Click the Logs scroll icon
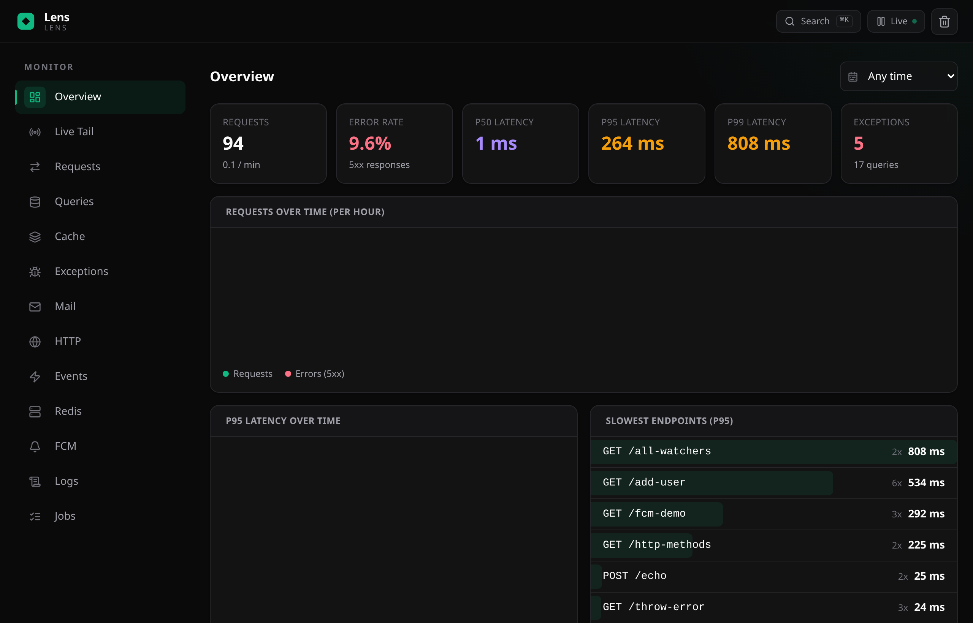Screen dimensions: 973x623 click(x=35, y=481)
